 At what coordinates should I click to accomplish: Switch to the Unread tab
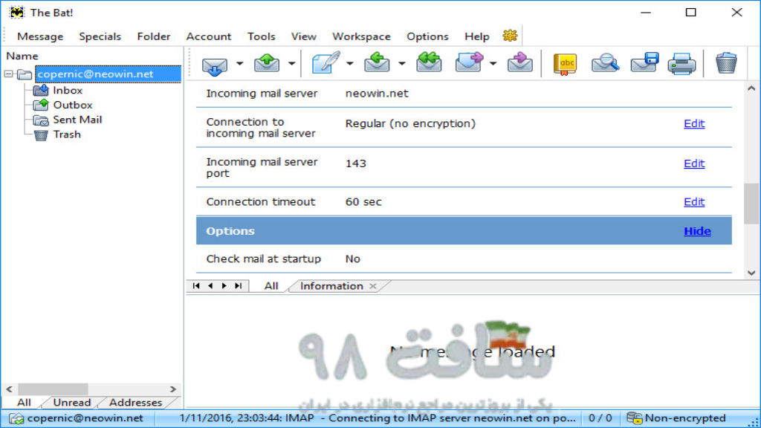72,402
